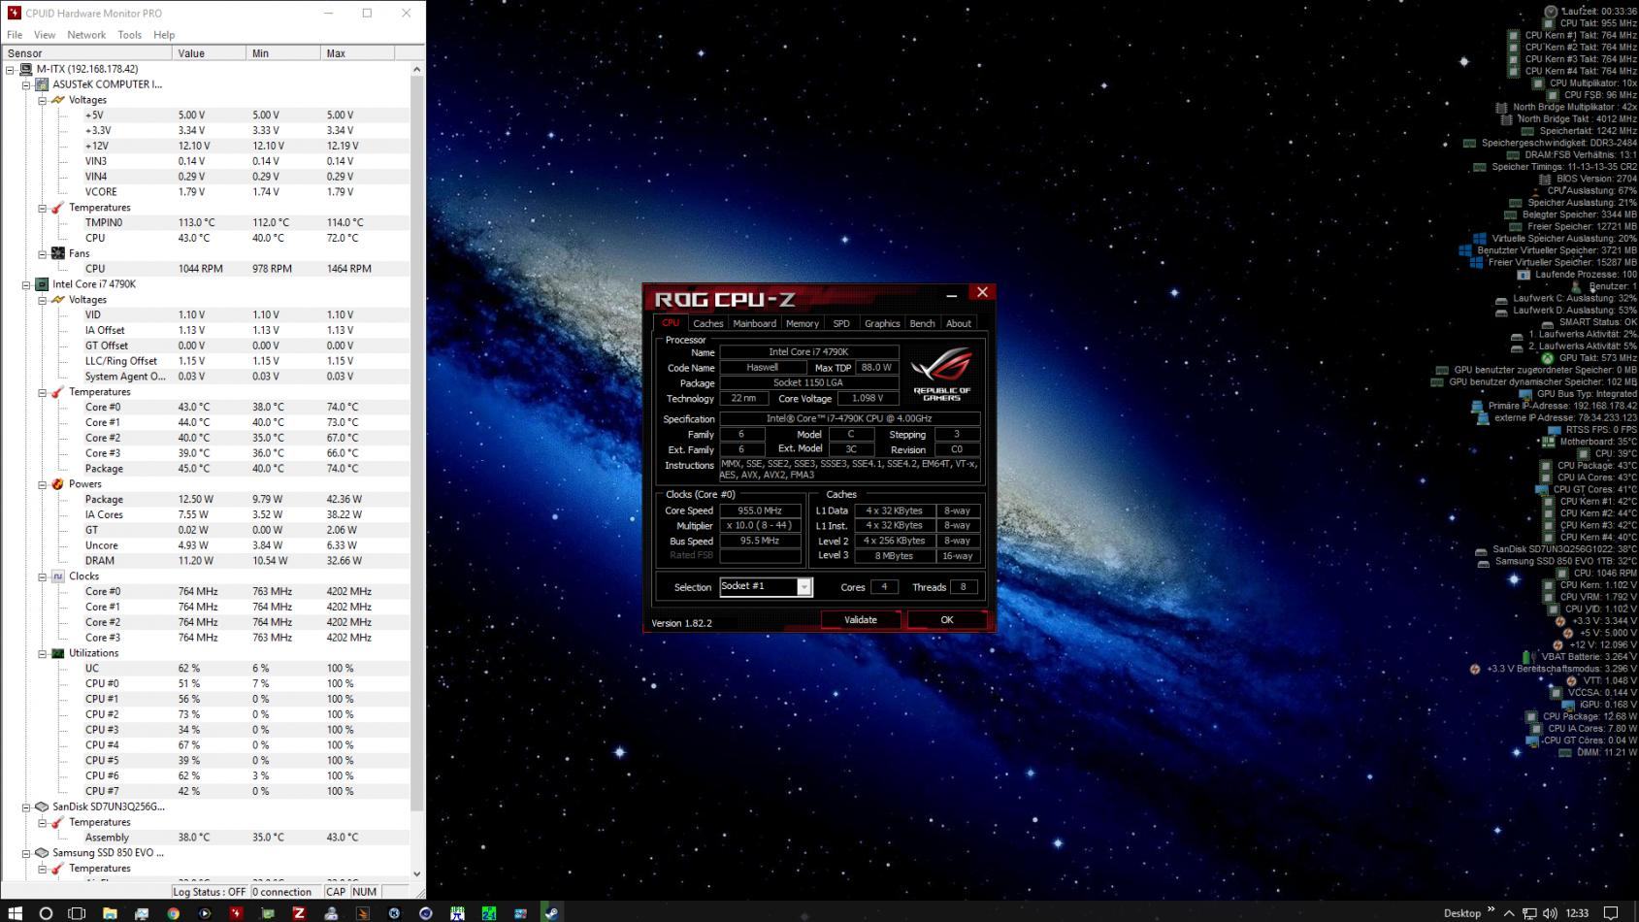Viewport: 1639px width, 922px height.
Task: Open the View menu in HWMonitor
Action: point(45,35)
